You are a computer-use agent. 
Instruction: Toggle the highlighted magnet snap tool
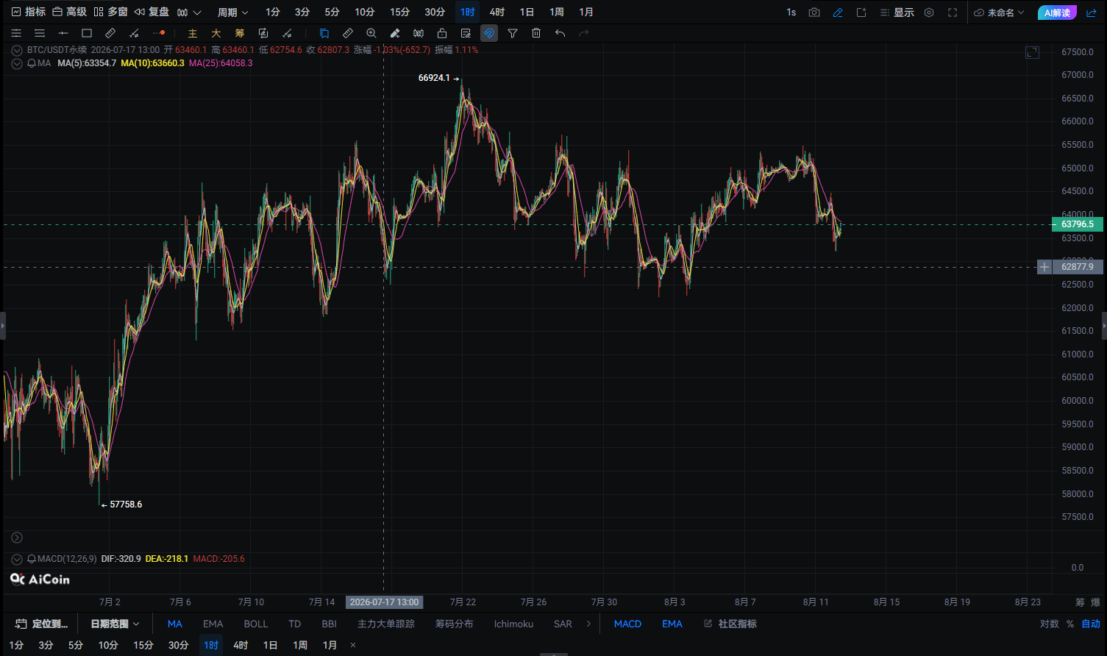coord(489,33)
